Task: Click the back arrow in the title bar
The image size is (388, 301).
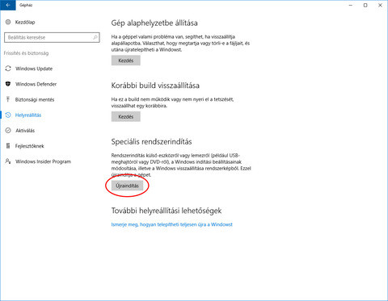Action: tap(8, 5)
